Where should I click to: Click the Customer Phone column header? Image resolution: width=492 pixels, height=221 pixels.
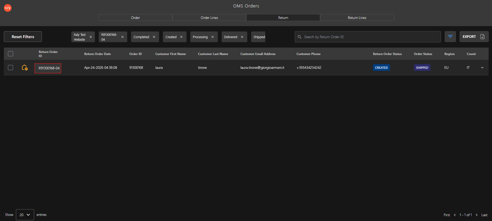[308, 54]
